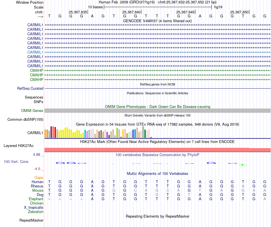
Task: Click the green-and-red PhyloP conservation mark
Action: coord(243,165)
